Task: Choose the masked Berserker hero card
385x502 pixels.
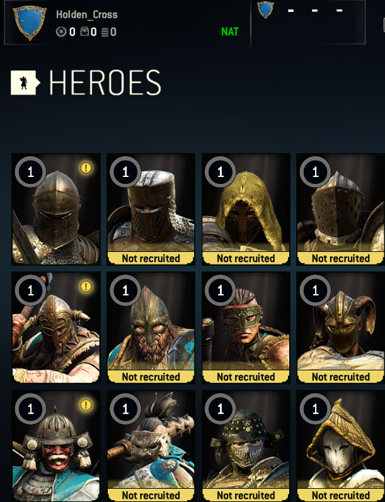Action: (246, 328)
